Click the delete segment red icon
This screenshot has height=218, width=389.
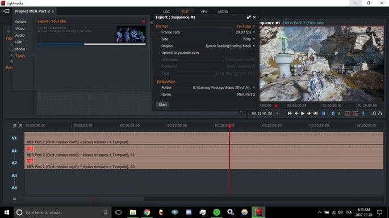(355, 113)
